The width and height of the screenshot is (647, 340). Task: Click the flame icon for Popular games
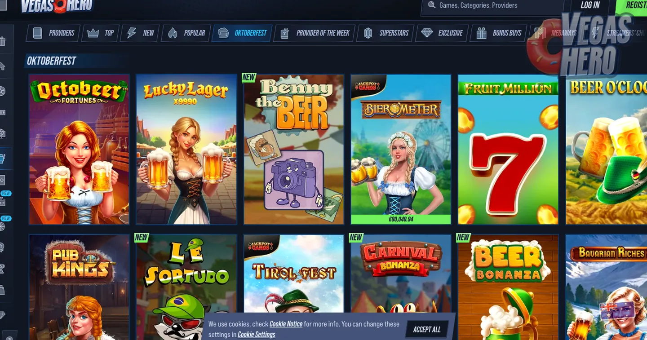point(173,33)
